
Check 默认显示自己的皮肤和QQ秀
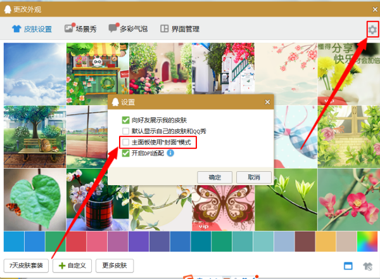coord(125,131)
